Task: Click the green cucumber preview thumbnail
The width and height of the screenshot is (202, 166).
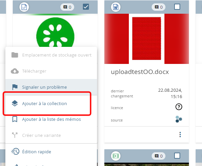Action: (x=55, y=32)
